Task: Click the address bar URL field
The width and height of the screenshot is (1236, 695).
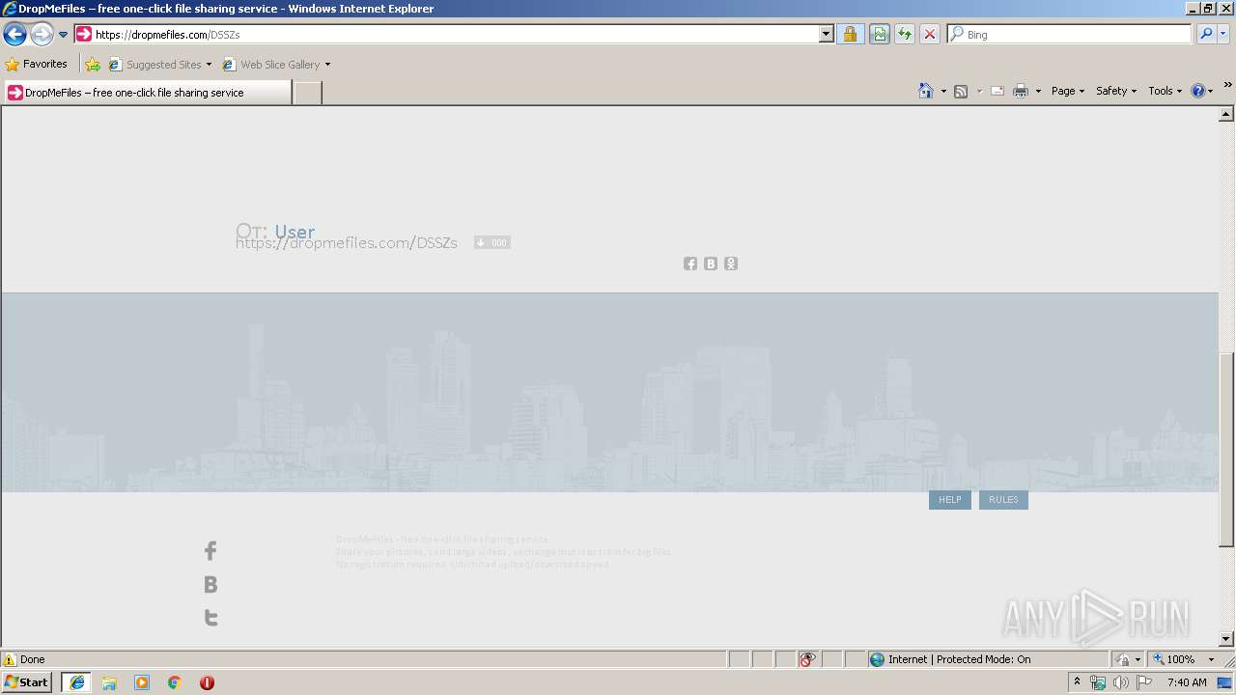Action: click(x=447, y=34)
